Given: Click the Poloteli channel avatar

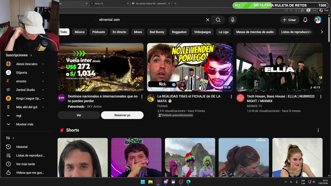Looking at the screenshot, I should [151, 98].
